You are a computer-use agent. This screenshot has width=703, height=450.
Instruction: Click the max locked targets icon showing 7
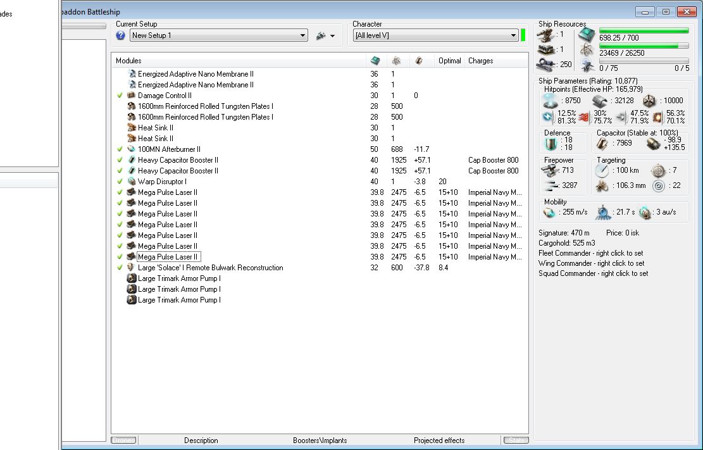(658, 170)
